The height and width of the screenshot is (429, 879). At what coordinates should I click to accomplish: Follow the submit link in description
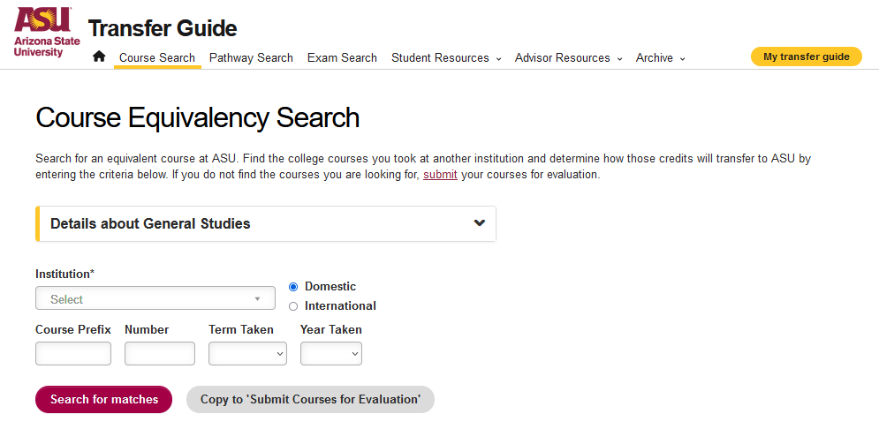(440, 175)
